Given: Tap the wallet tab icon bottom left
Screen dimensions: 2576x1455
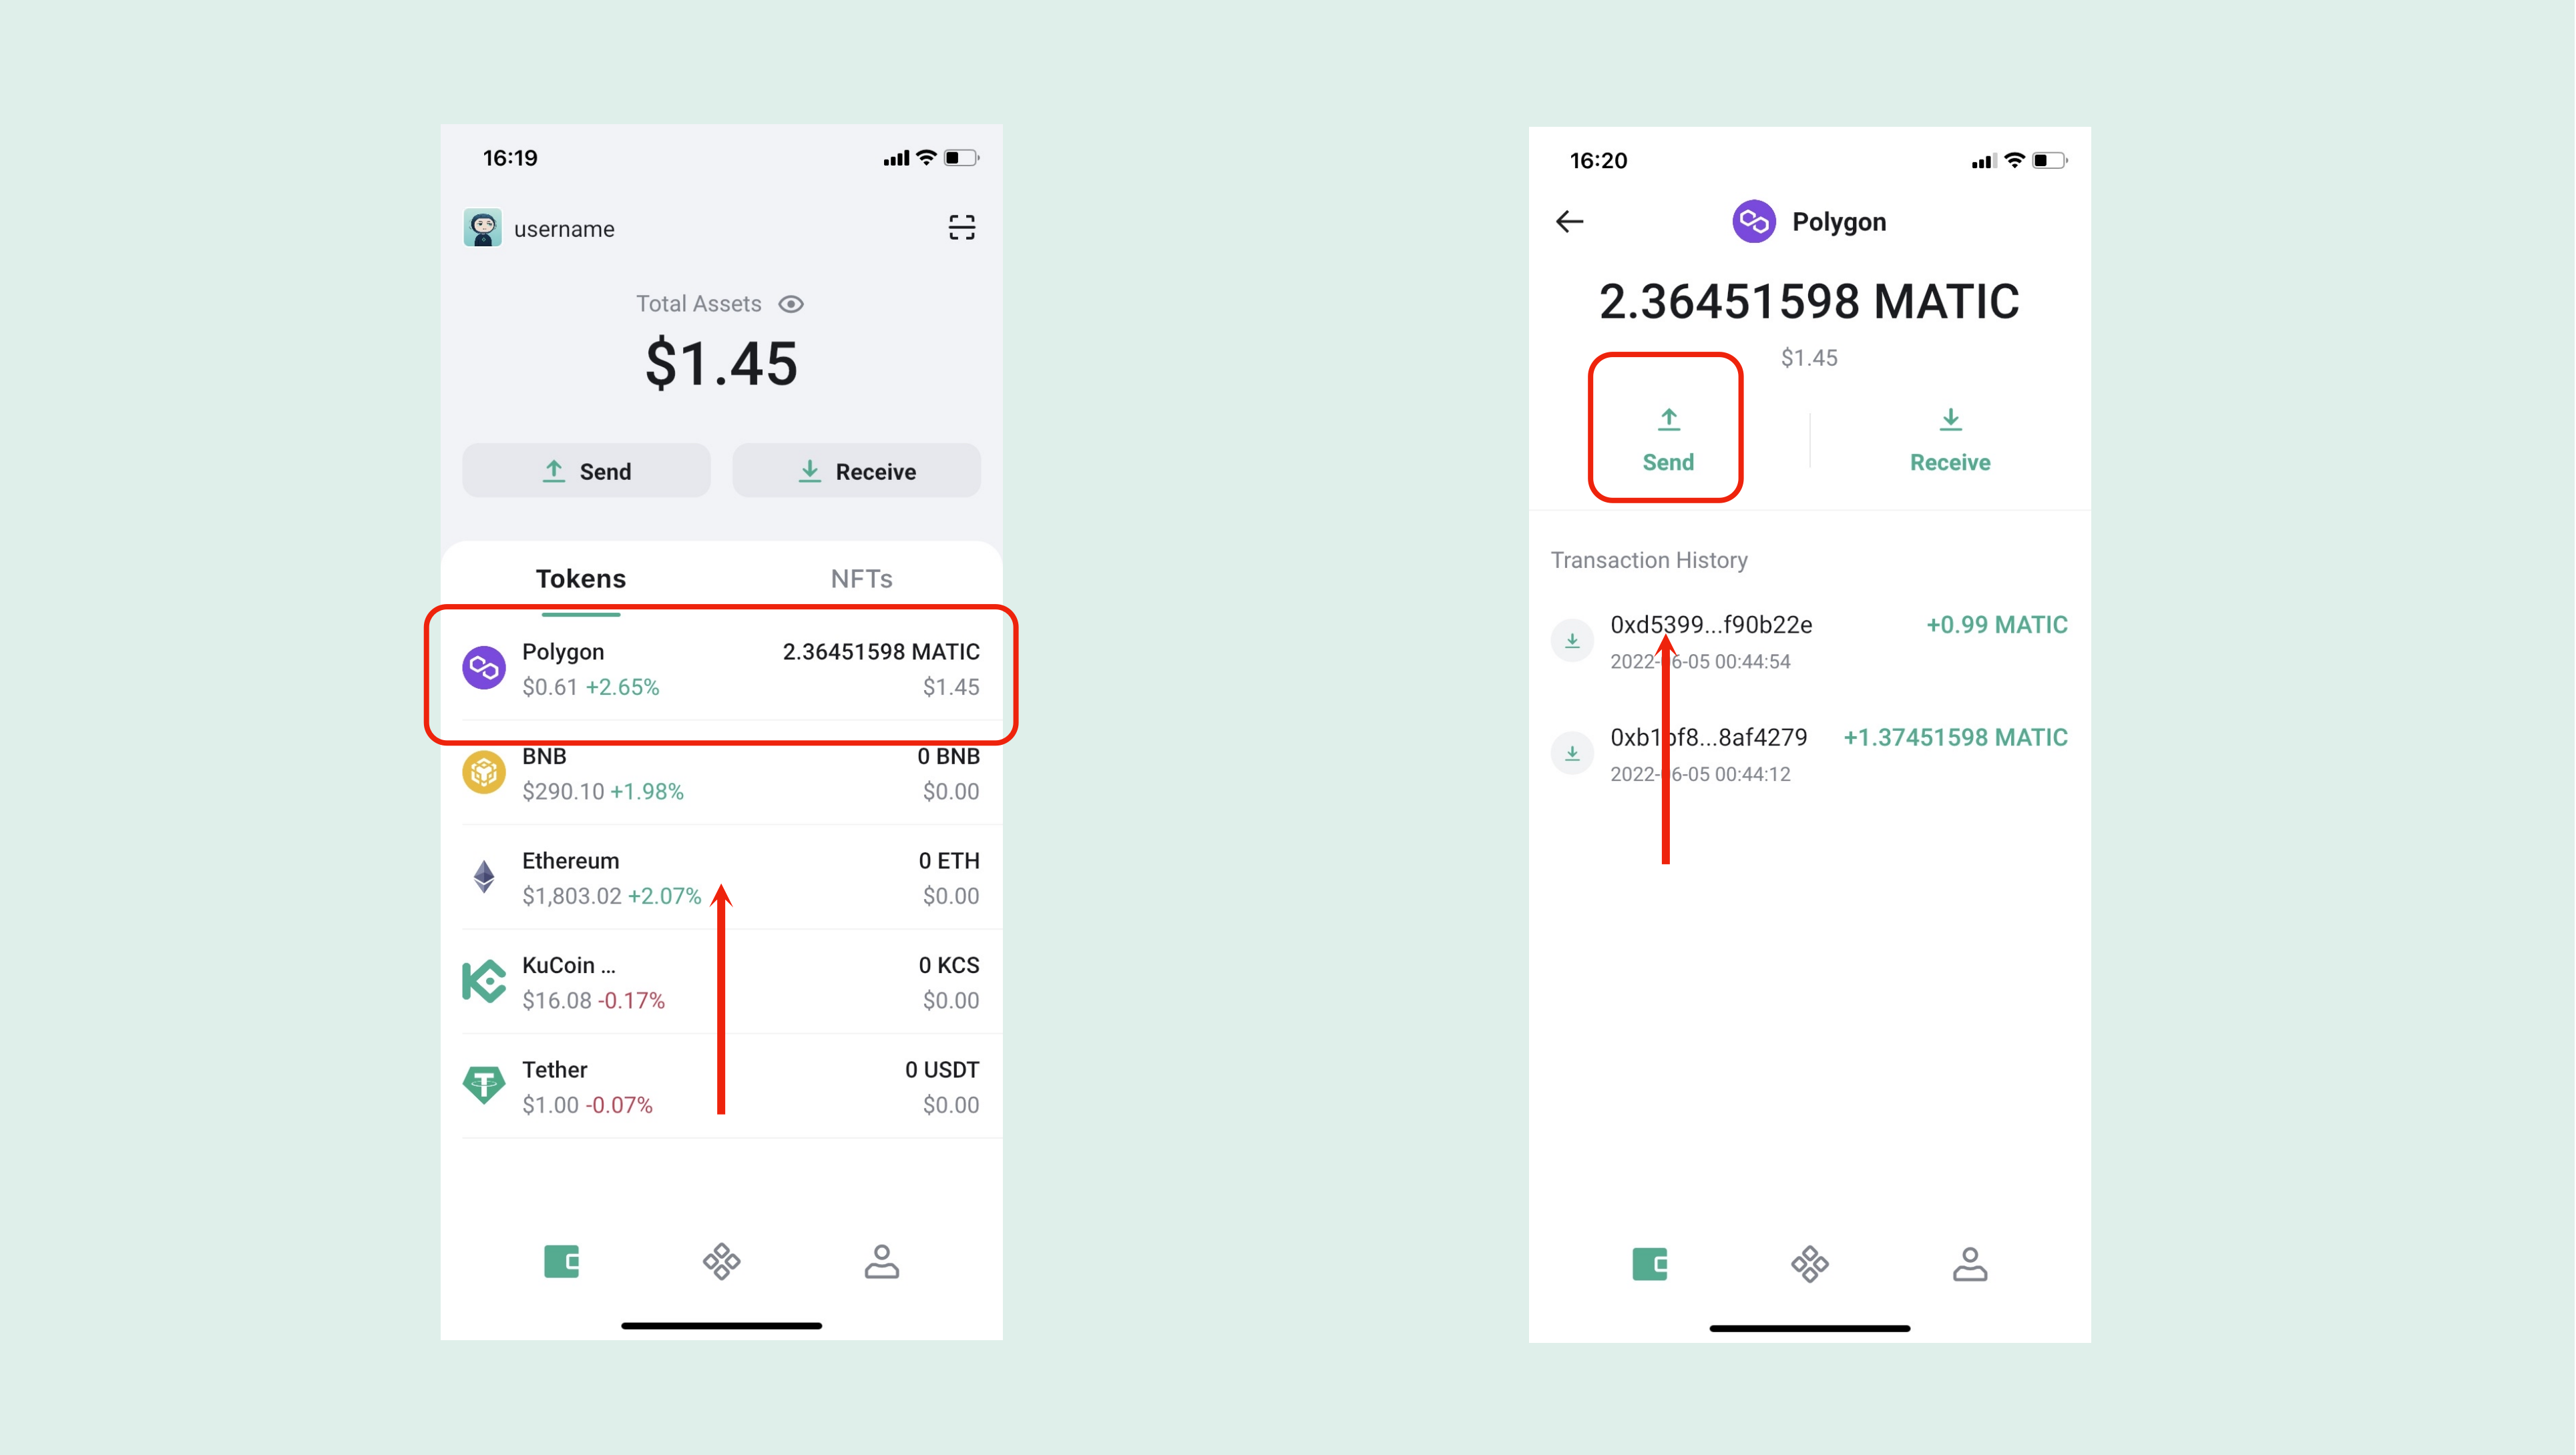Looking at the screenshot, I should click(x=563, y=1261).
